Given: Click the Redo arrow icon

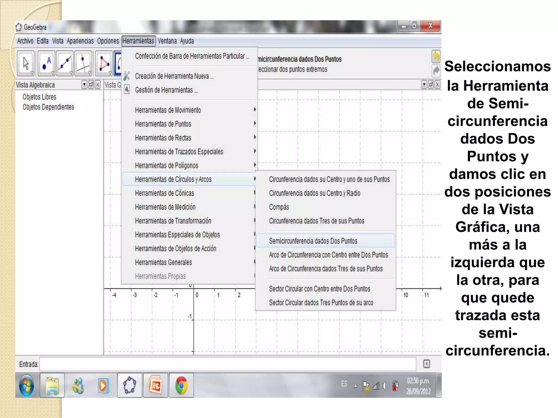Looking at the screenshot, I should 436,70.
